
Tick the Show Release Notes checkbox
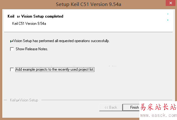click(x=12, y=49)
